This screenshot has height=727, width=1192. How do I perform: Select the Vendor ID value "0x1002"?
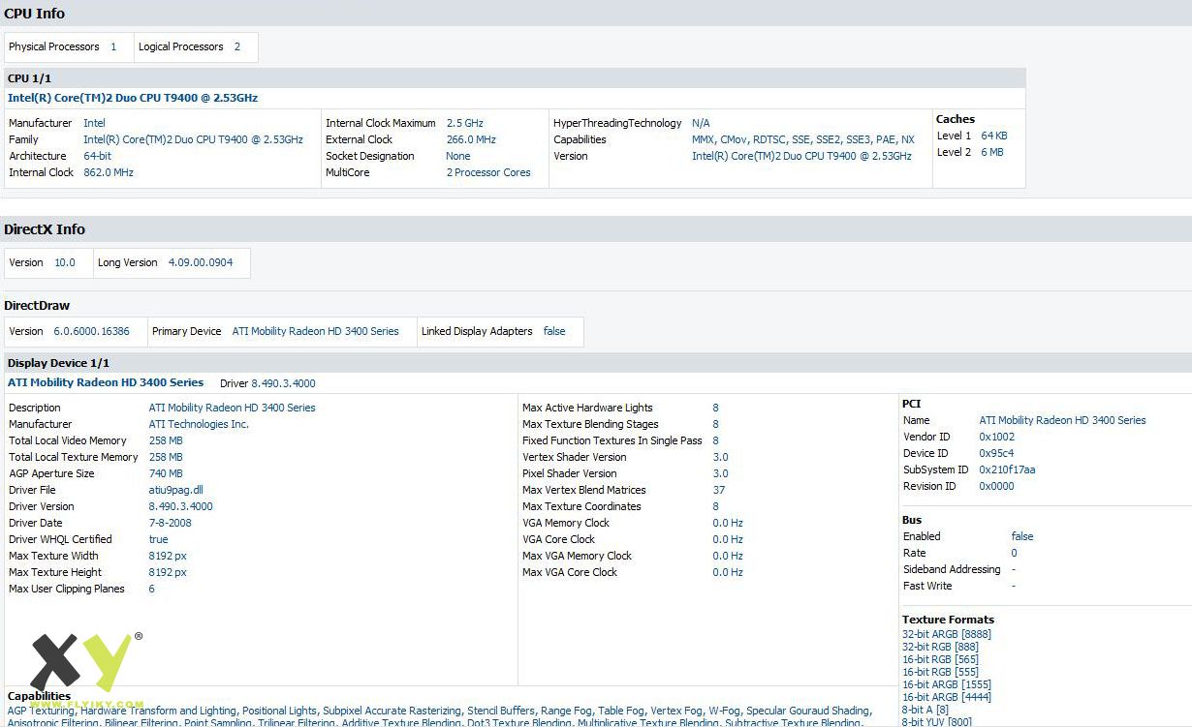[x=997, y=437]
